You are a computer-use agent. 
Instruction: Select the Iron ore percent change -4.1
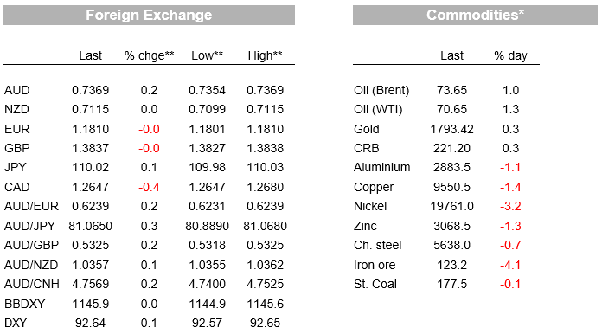tap(510, 265)
